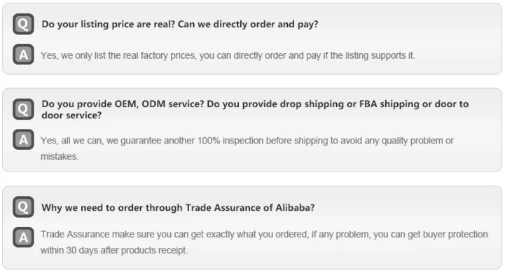
Task: Click the Q icon beside OEM, ODM service question
Action: [23, 109]
